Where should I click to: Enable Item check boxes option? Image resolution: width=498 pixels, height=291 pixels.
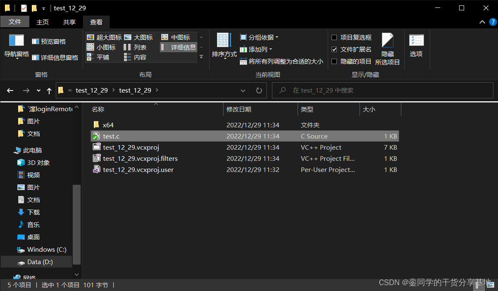tap(334, 37)
